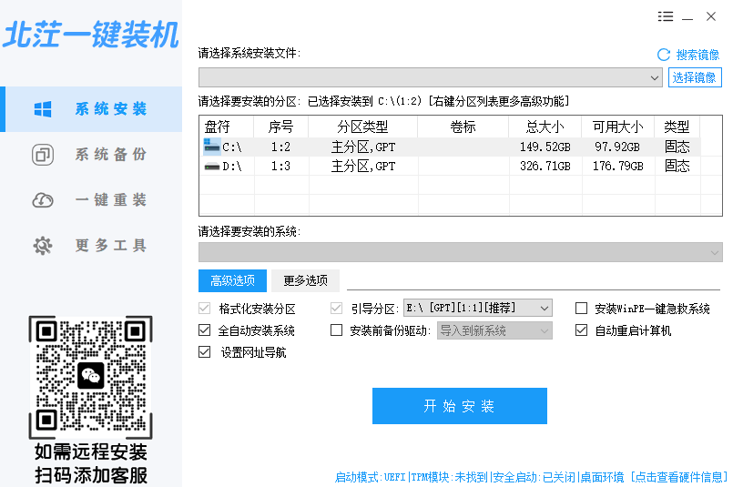Click the 176.79GB available size cell

pos(618,167)
